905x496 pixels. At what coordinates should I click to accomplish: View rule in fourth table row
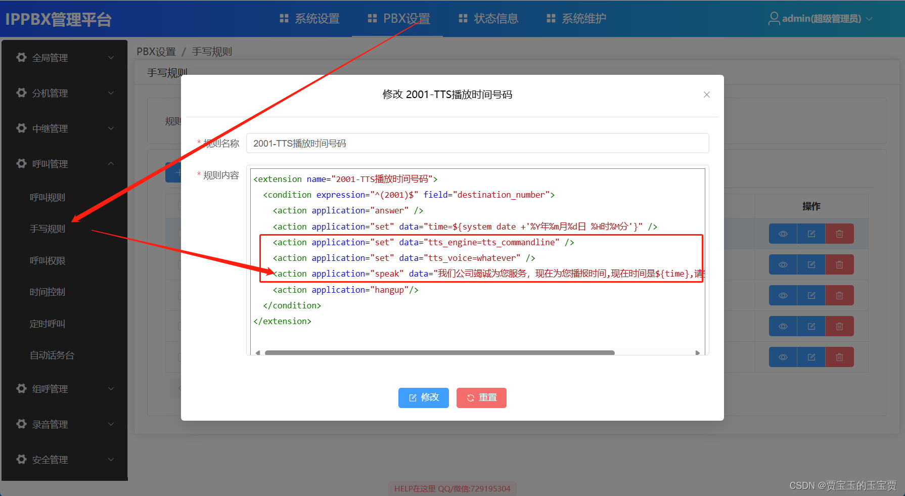(783, 326)
